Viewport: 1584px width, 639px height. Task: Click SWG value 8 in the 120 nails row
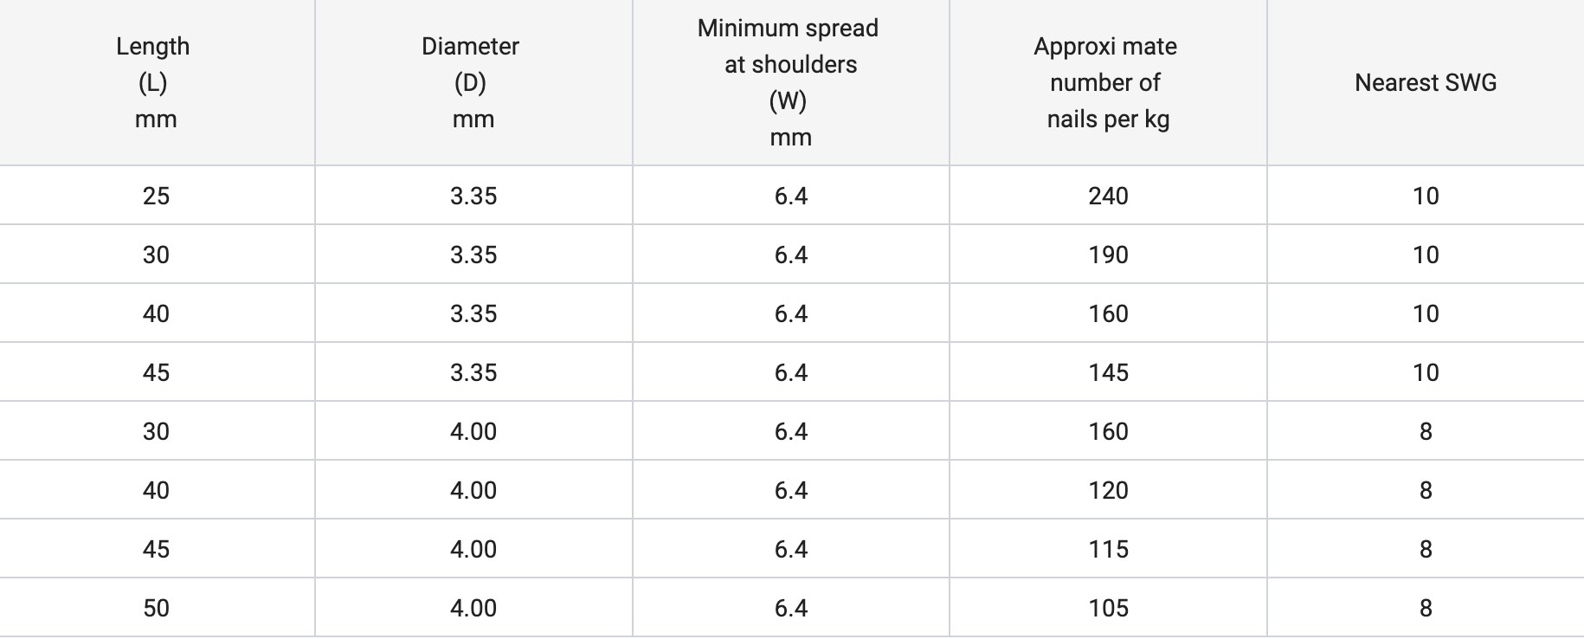click(x=1426, y=490)
